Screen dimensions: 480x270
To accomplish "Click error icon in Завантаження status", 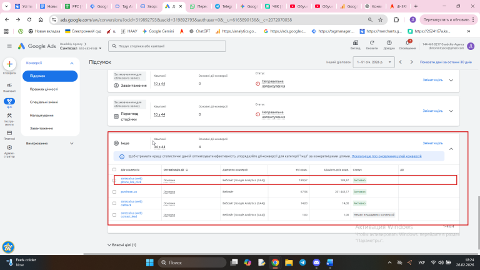I will click(x=257, y=84).
